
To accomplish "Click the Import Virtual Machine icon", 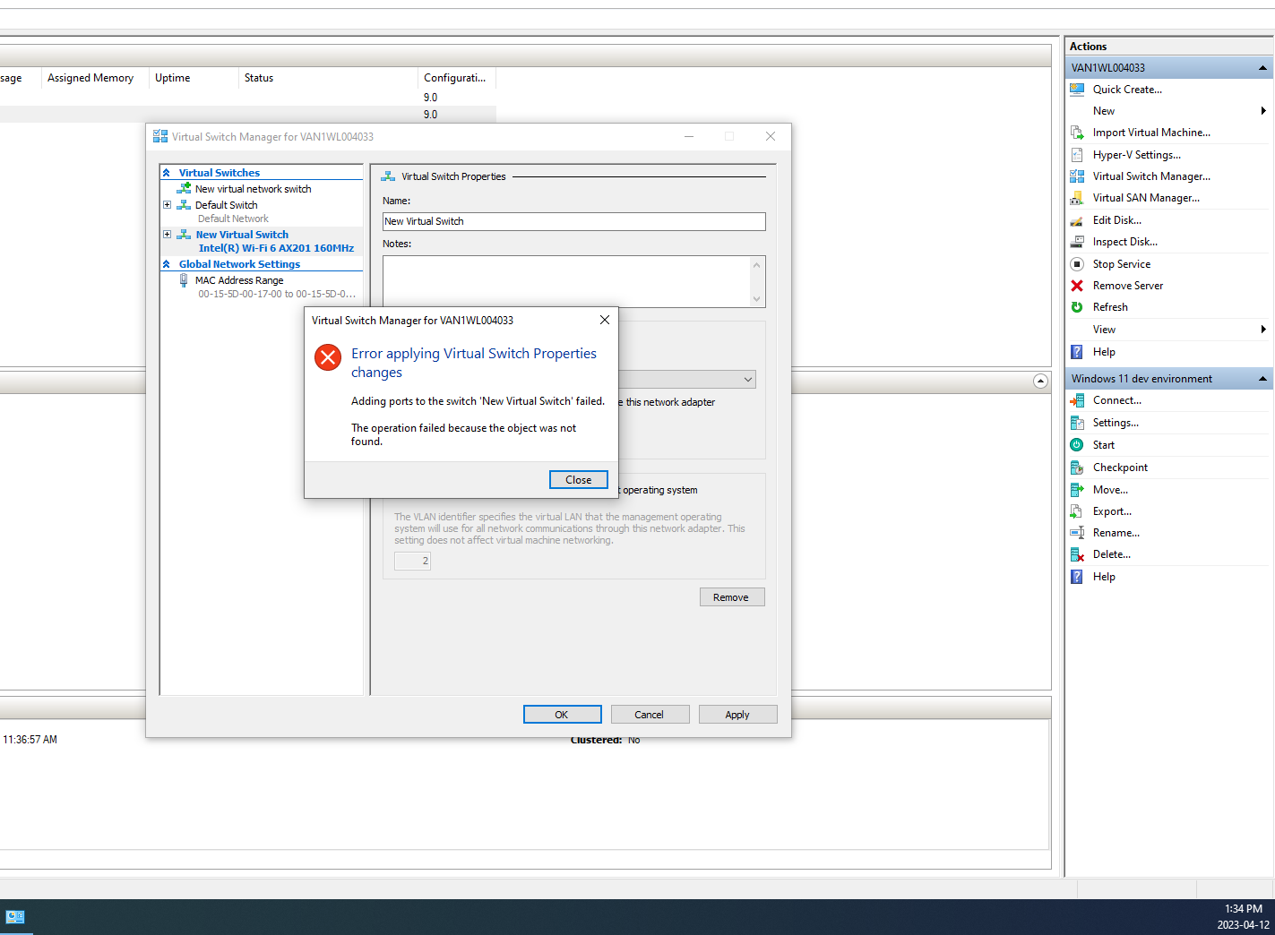I will point(1077,133).
